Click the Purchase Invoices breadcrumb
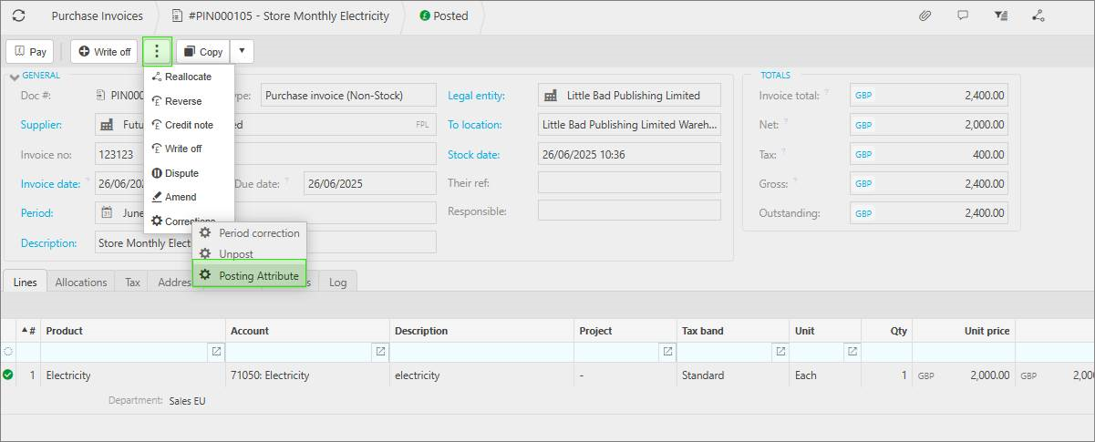Image resolution: width=1095 pixels, height=442 pixels. tap(97, 15)
